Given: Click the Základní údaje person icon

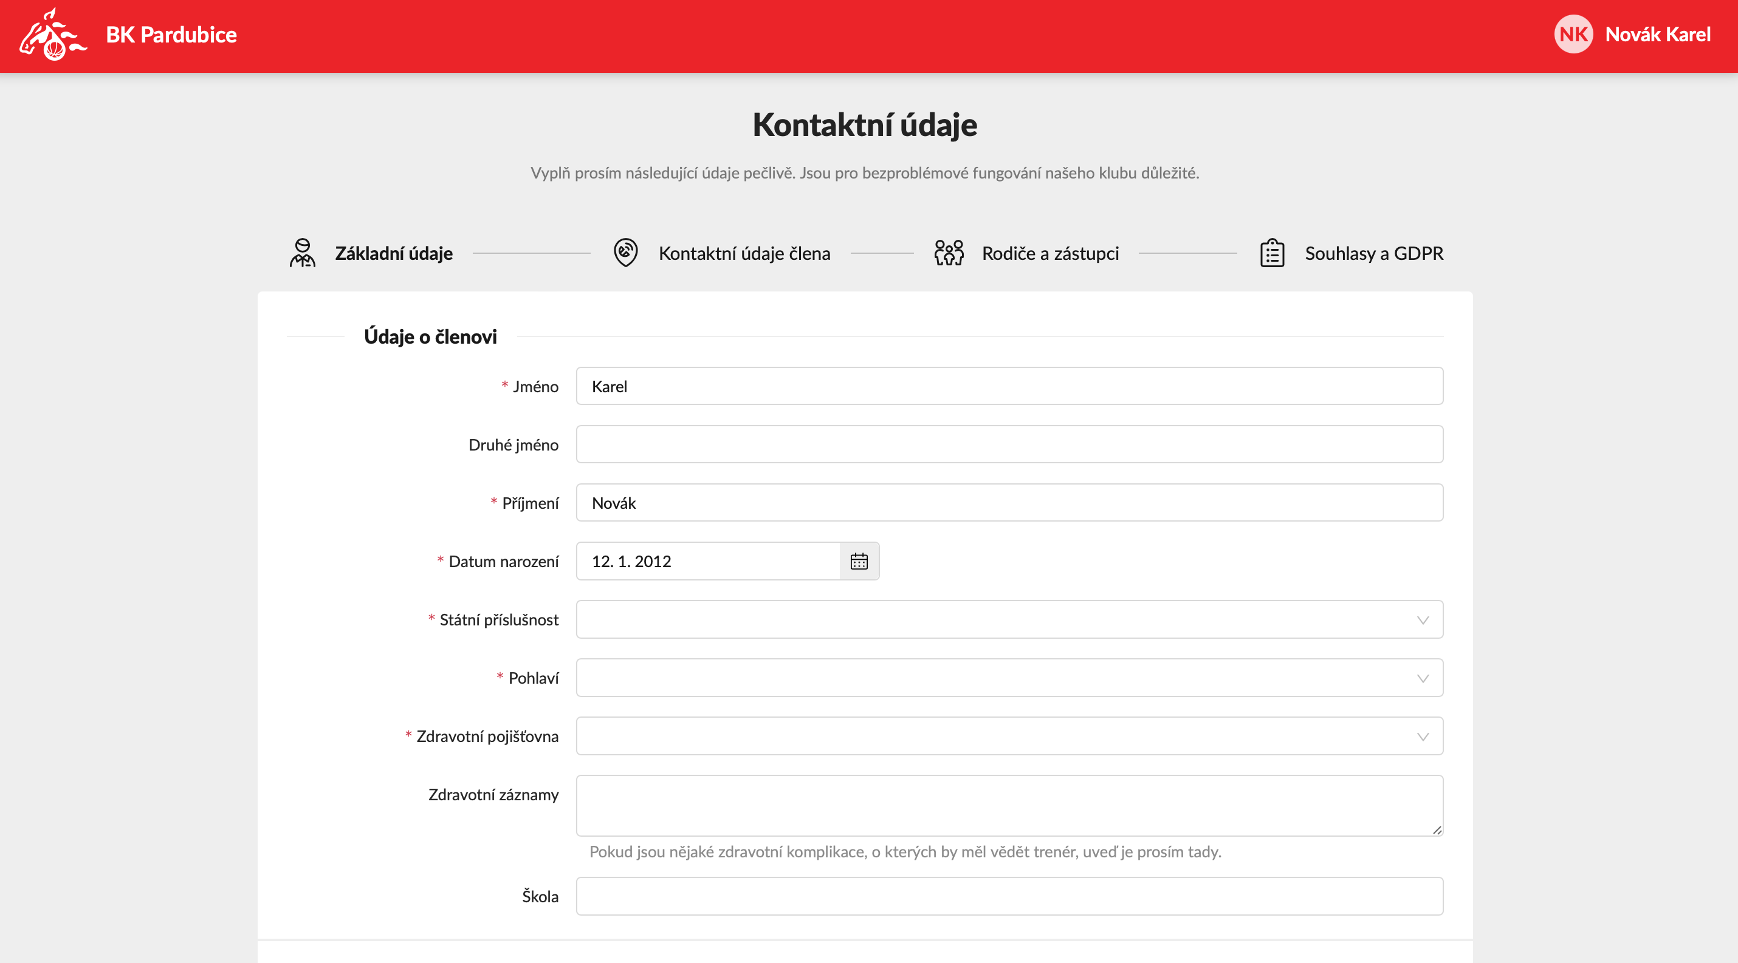Looking at the screenshot, I should pos(302,253).
